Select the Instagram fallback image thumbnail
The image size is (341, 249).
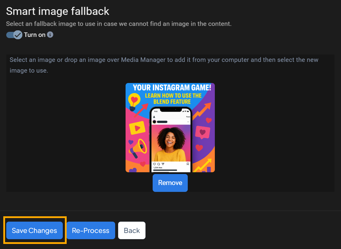(x=170, y=128)
